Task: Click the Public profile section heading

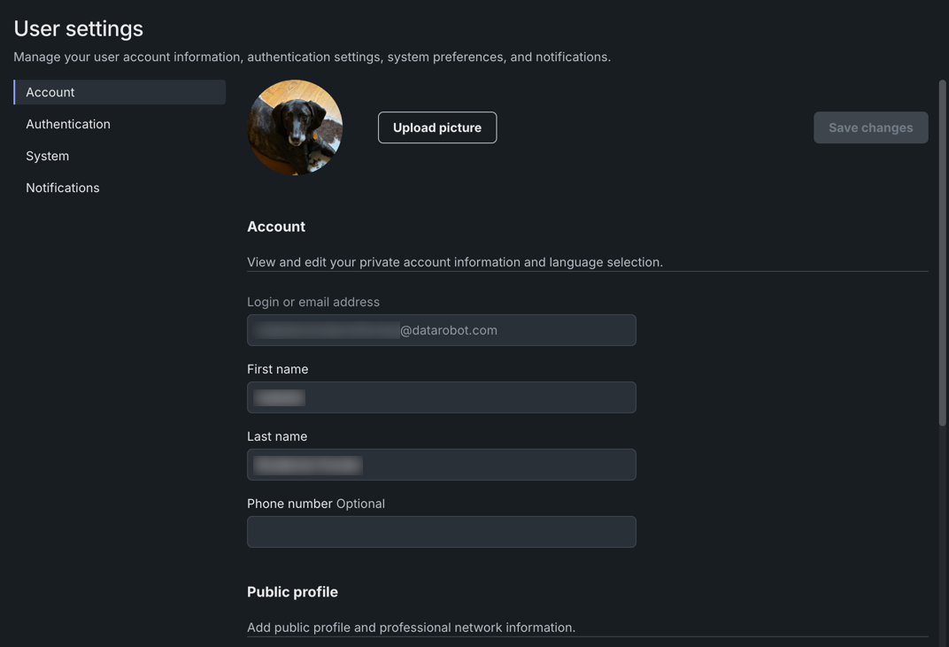Action: pos(292,592)
